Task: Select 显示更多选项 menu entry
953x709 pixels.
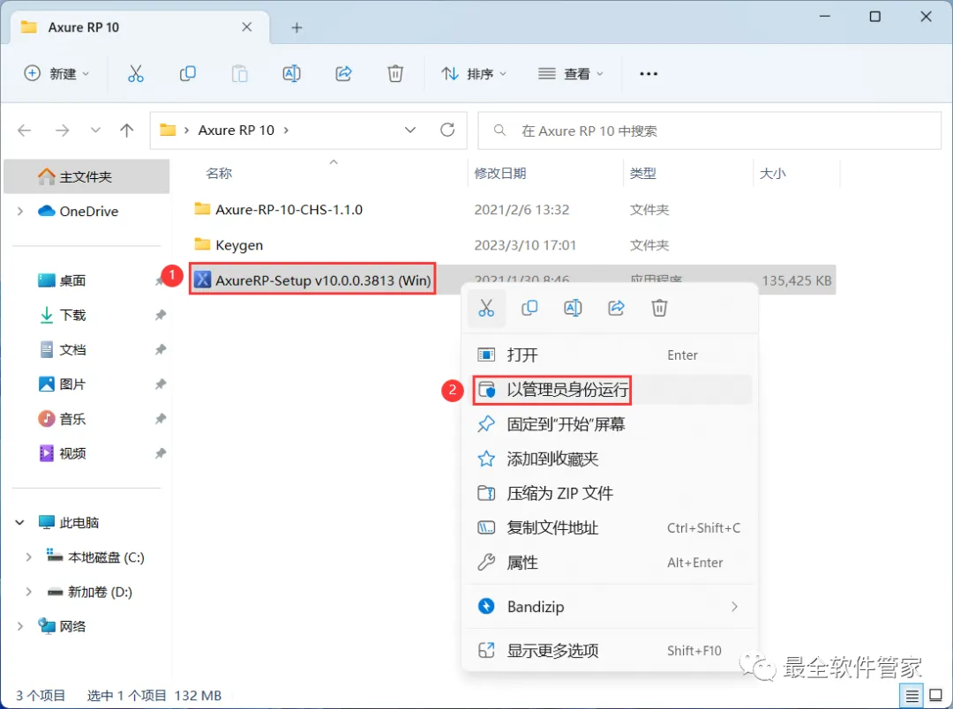Action: coord(610,651)
